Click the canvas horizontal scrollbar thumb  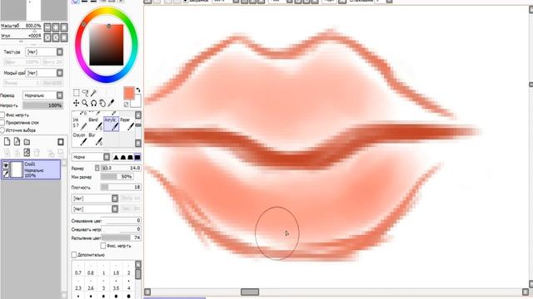(250, 292)
